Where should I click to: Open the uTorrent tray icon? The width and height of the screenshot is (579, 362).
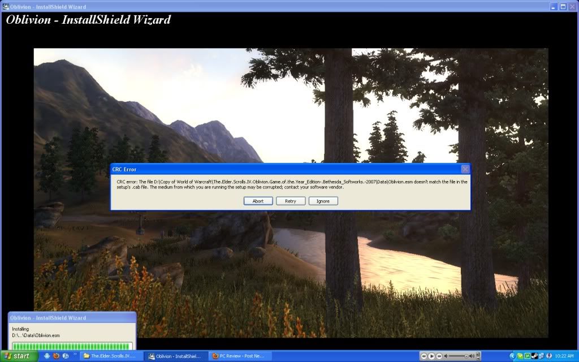[528, 356]
